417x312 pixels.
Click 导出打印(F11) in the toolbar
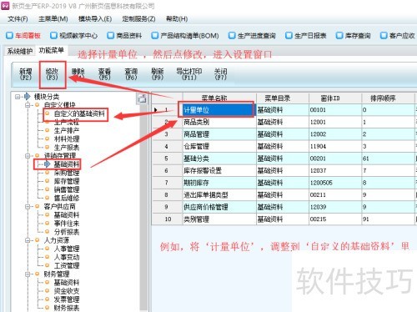coord(189,74)
